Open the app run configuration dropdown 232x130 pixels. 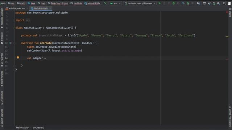pyautogui.click(x=115, y=3)
